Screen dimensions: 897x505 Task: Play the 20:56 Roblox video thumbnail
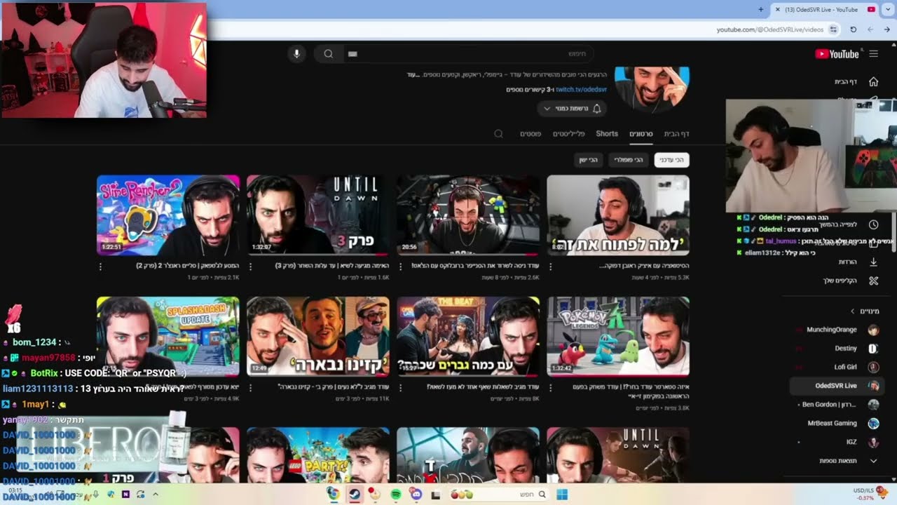[468, 215]
